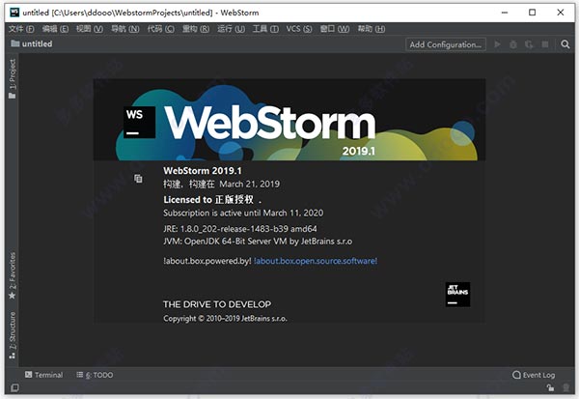Click the Debug bug icon
The width and height of the screenshot is (579, 399).
coord(513,44)
